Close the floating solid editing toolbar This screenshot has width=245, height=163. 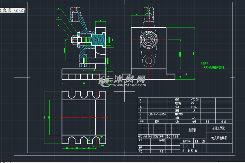[25, 9]
